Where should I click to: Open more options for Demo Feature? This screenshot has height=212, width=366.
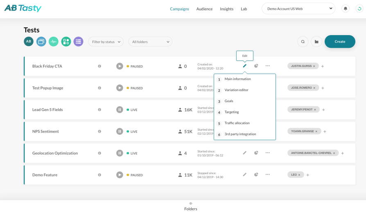pos(267,174)
